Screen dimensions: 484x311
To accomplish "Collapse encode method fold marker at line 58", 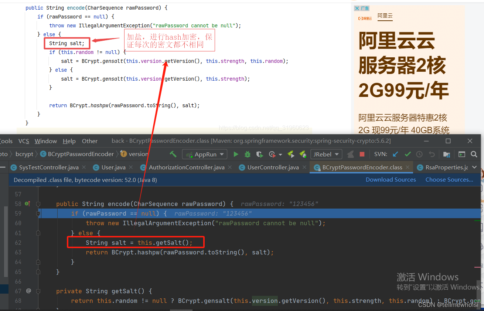I will (38, 204).
